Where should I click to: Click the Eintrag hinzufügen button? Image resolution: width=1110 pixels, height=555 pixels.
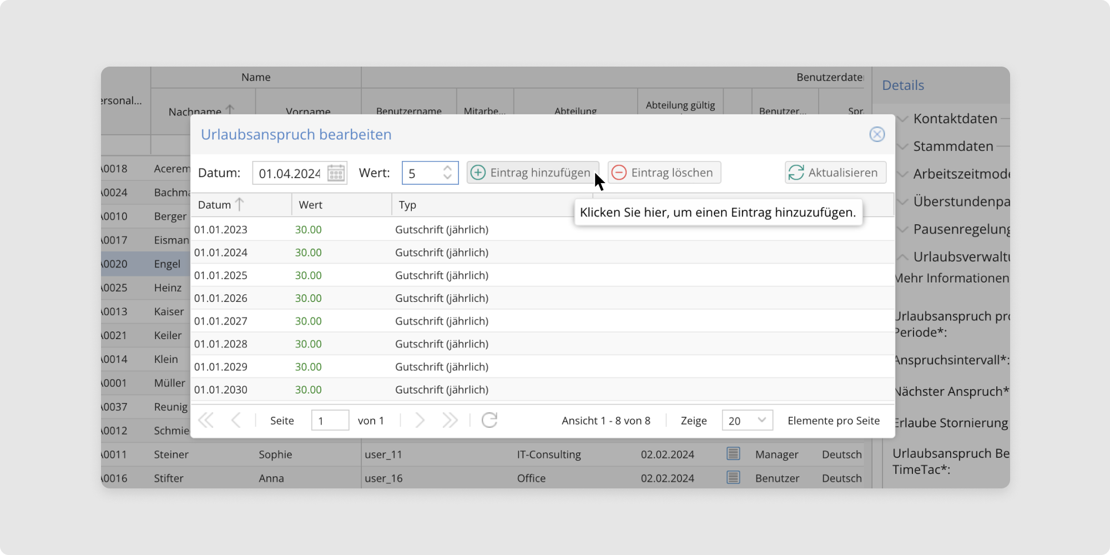pyautogui.click(x=532, y=173)
